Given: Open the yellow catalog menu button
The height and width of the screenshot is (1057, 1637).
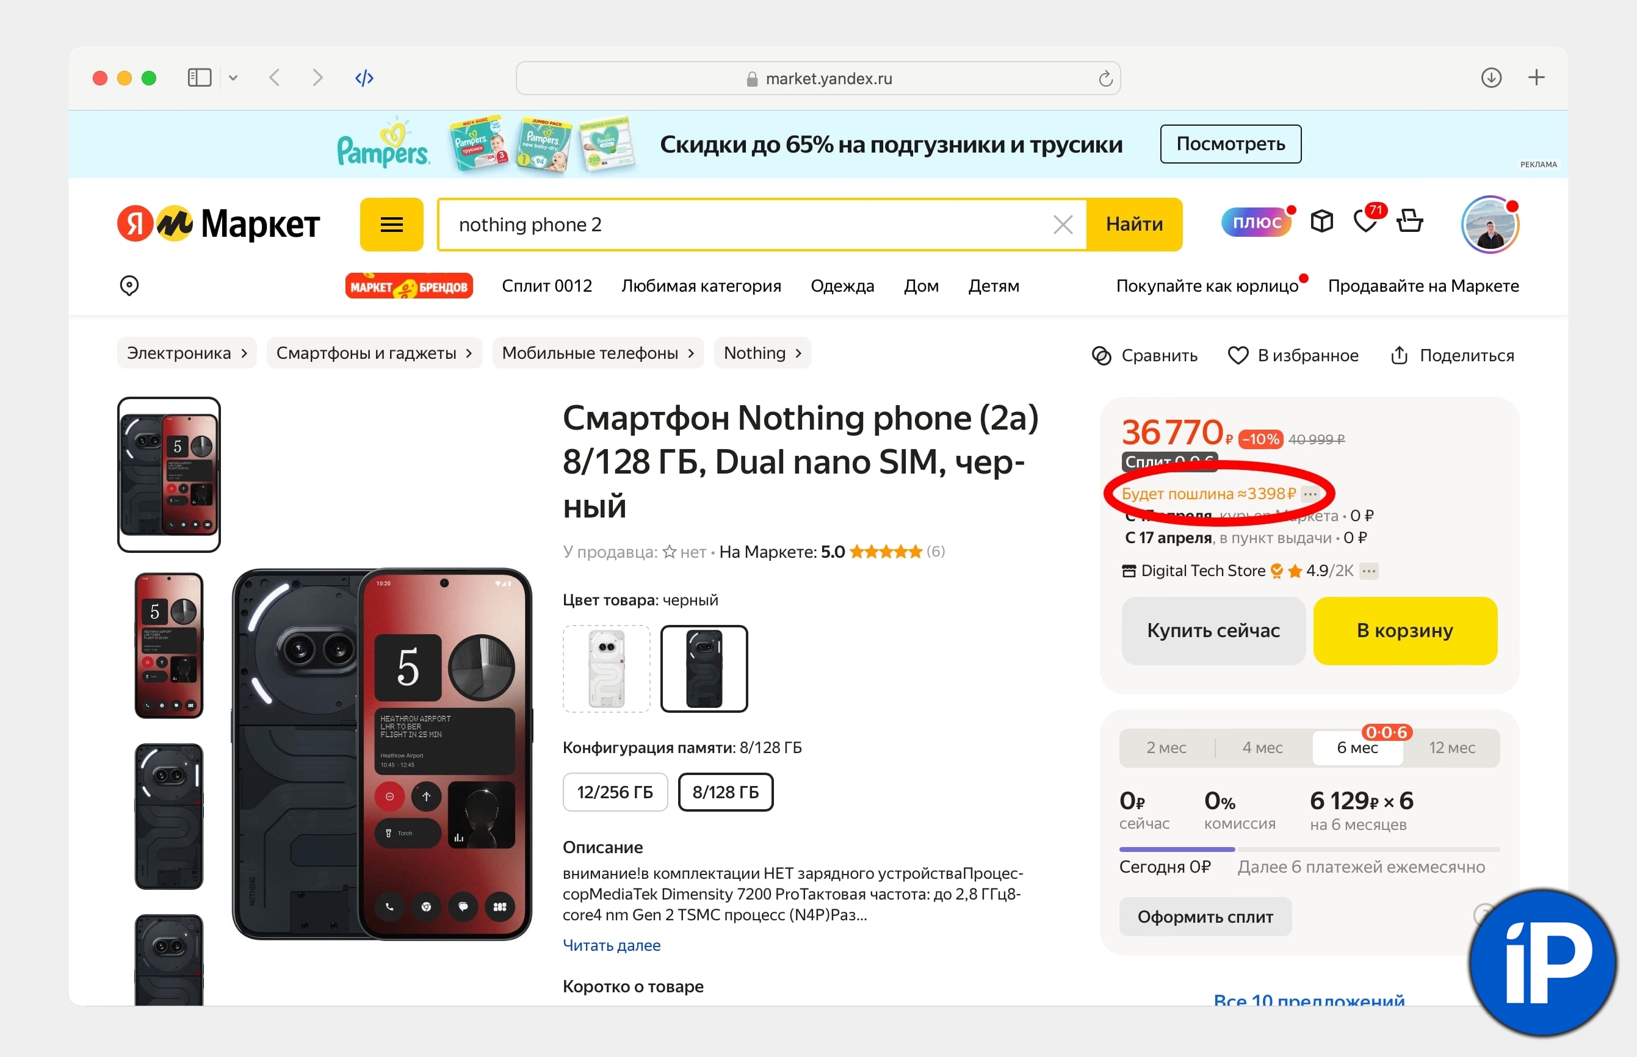Looking at the screenshot, I should click(391, 225).
